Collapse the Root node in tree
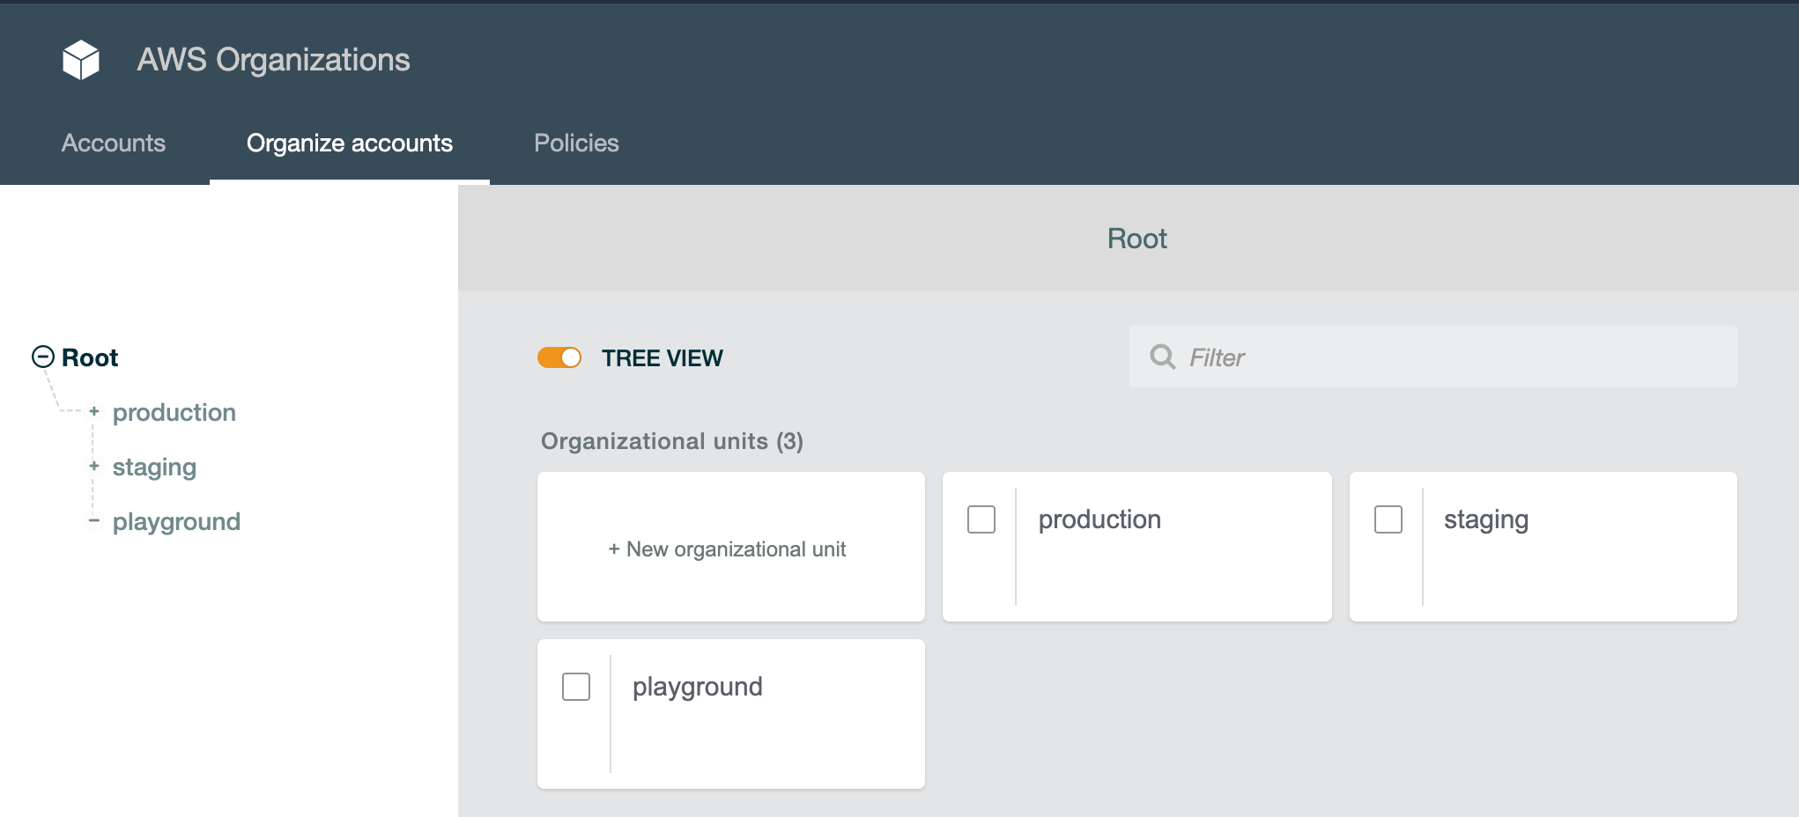 point(43,357)
